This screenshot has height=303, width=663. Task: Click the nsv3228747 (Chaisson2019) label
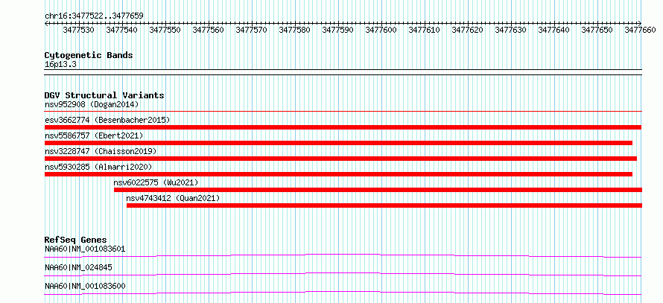(101, 151)
